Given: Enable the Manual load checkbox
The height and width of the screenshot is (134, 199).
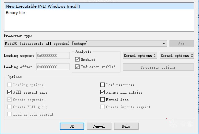Looking at the screenshot, I should tap(102, 100).
